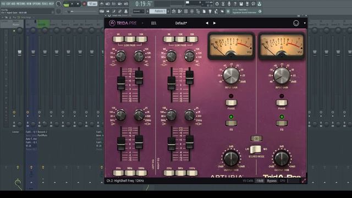352x198 pixels.
Task: Open the plugin settings circle icon
Action: pos(296,23)
